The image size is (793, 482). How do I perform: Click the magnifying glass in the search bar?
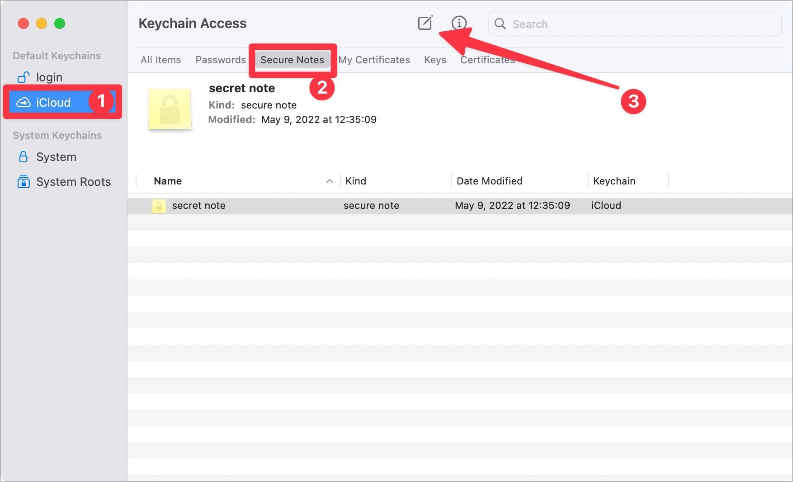coord(500,24)
